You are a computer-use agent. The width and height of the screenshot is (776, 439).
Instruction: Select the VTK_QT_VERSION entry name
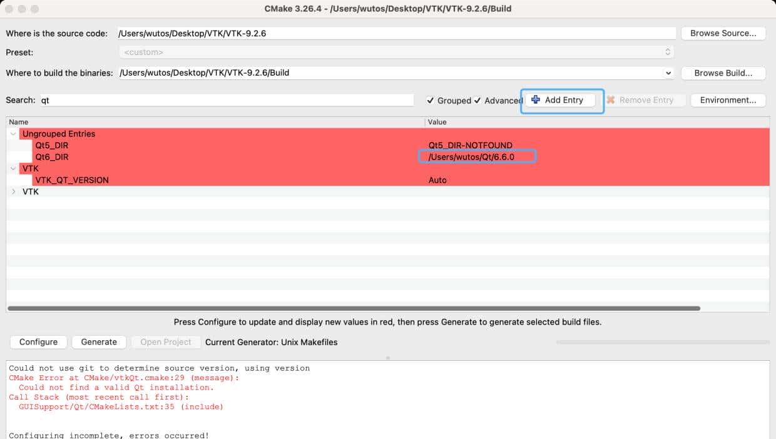click(72, 180)
